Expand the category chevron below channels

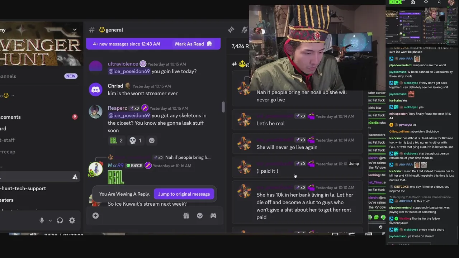13,96
